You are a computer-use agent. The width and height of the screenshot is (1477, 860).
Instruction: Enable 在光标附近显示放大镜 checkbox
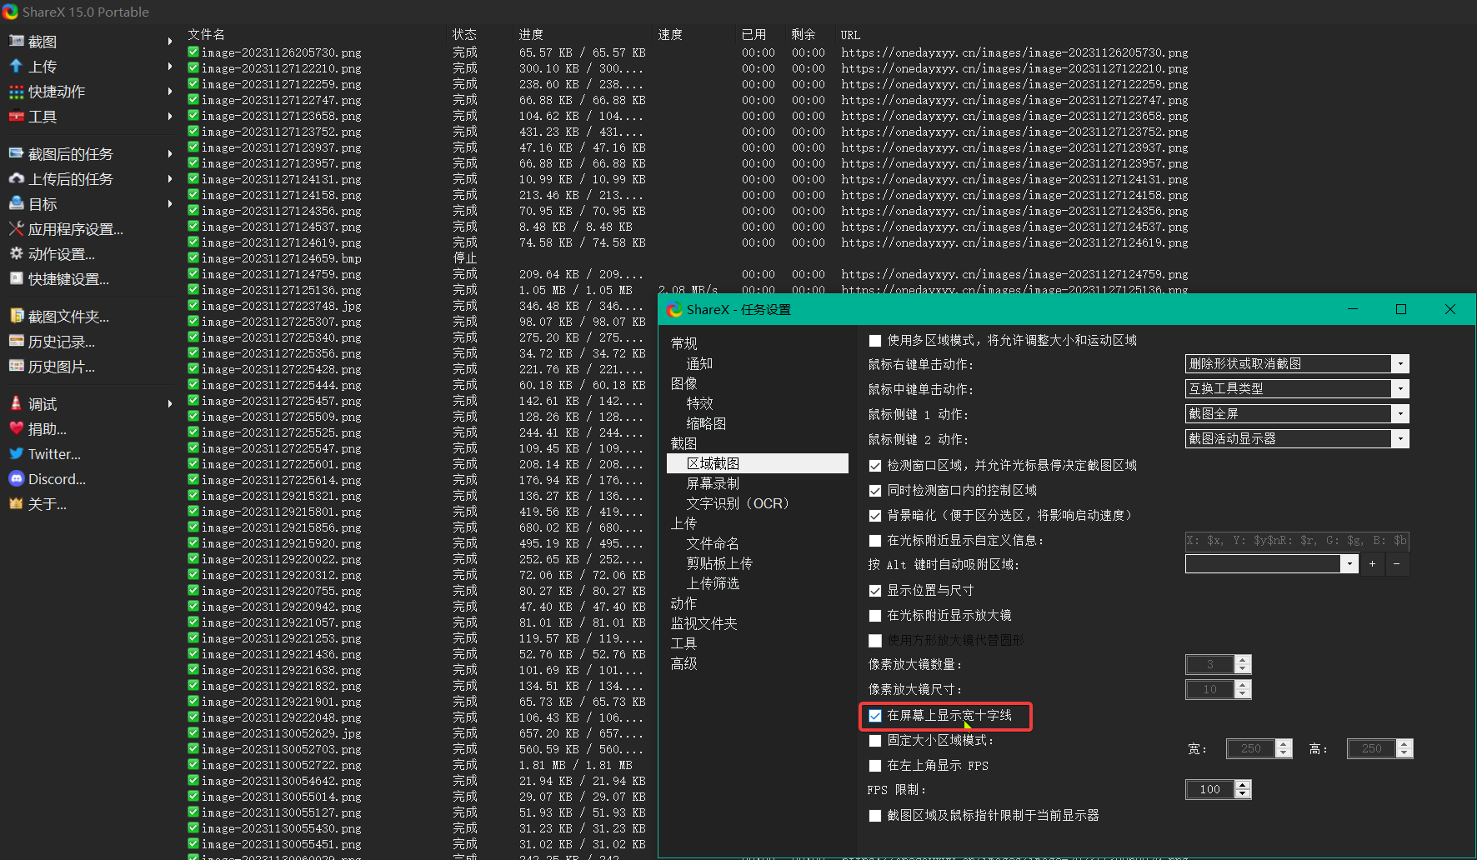(875, 615)
